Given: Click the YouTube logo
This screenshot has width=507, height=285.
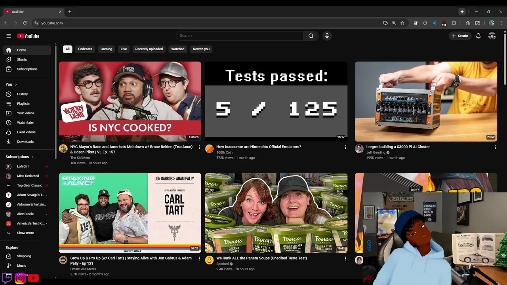Looking at the screenshot, I should tap(28, 36).
